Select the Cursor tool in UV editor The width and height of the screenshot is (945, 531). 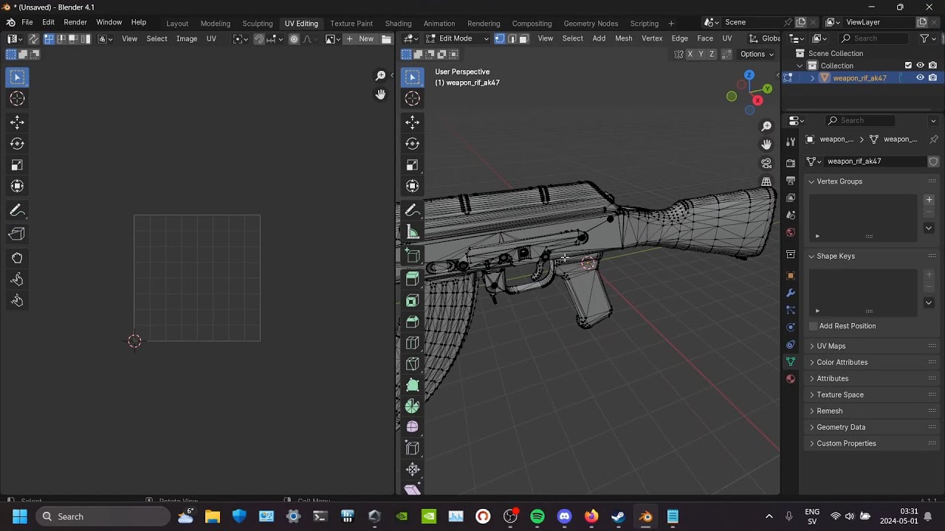coord(17,98)
